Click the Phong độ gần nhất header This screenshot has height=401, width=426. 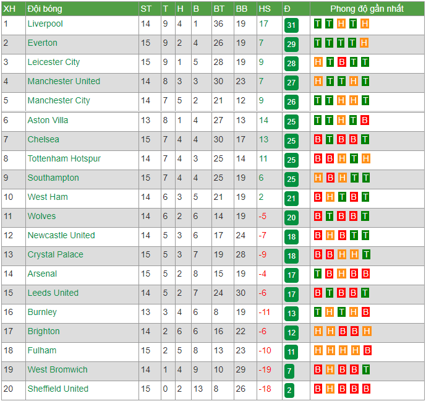367,9
